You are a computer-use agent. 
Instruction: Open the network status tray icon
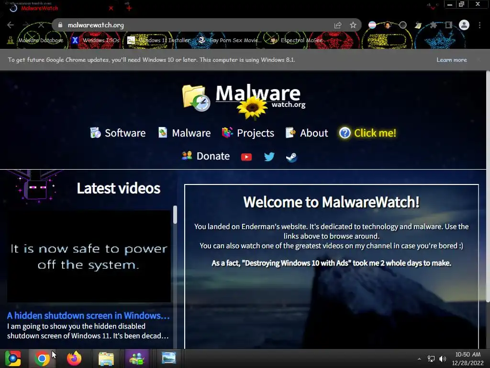[431, 359]
